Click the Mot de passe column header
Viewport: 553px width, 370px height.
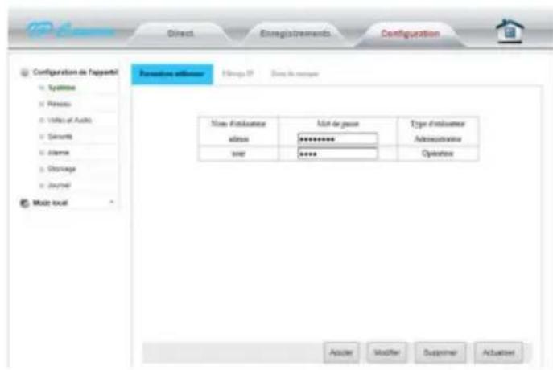click(338, 124)
